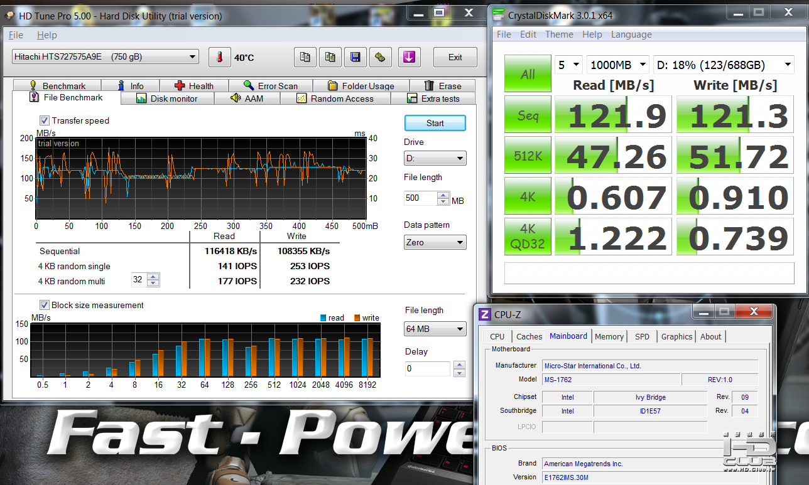This screenshot has height=485, width=809.
Task: Click the purple down-arrow icon in HD Tune toolbar
Action: pos(409,57)
